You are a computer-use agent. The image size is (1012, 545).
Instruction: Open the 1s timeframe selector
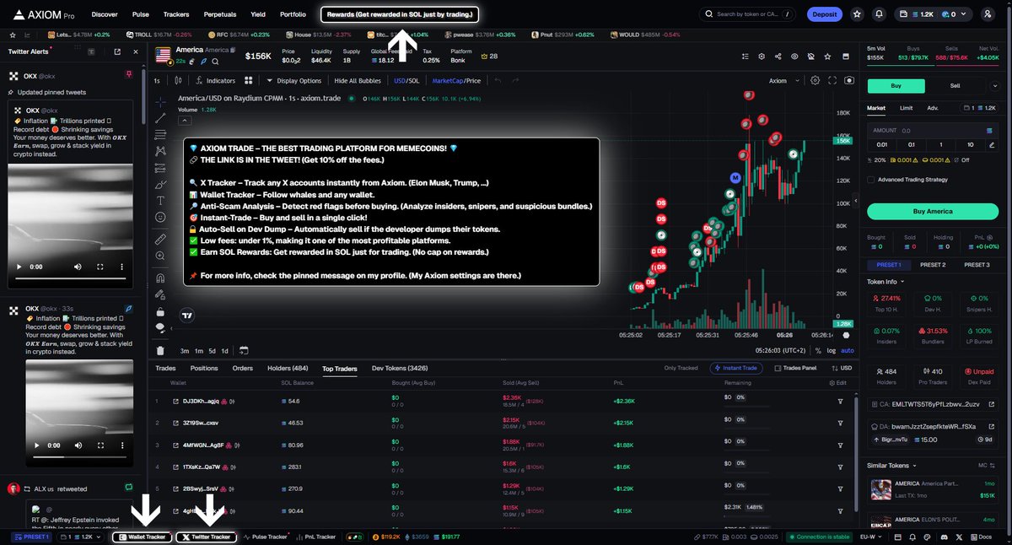[157, 81]
